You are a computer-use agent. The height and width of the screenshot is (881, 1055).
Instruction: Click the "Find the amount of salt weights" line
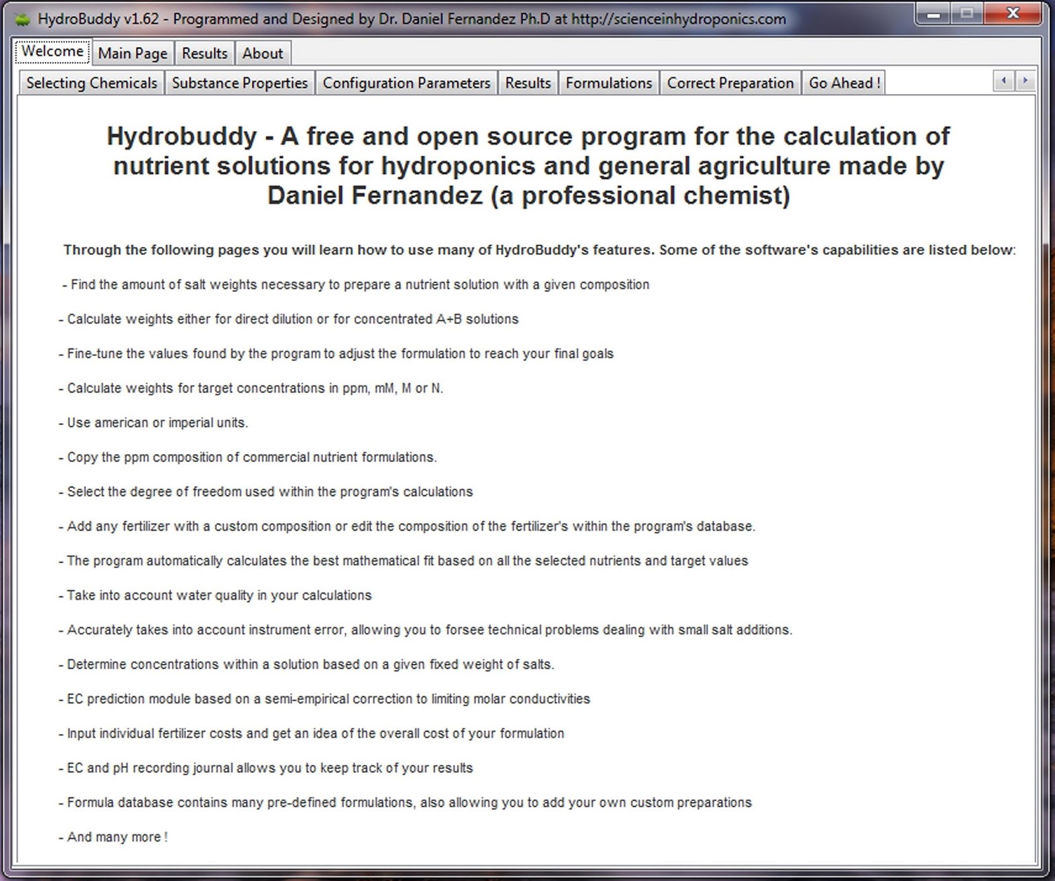coord(356,285)
